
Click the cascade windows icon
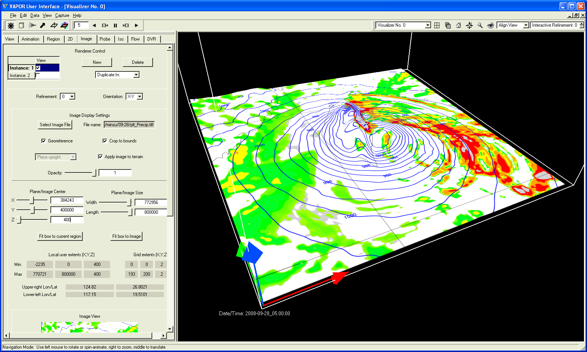click(448, 26)
